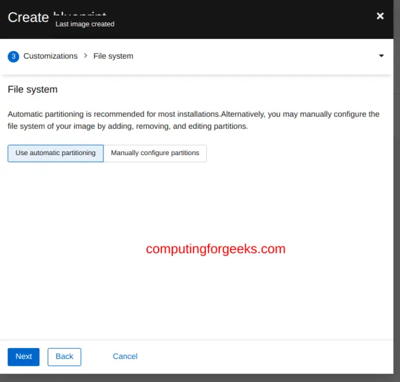Go to previous step with Back
Screen dimensions: 400x382
(64, 357)
